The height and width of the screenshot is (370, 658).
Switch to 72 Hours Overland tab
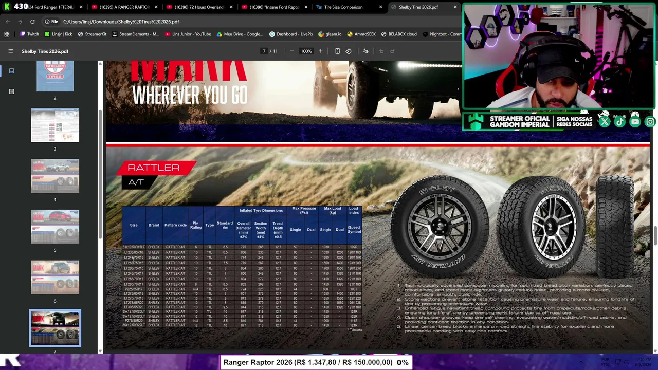(x=198, y=7)
